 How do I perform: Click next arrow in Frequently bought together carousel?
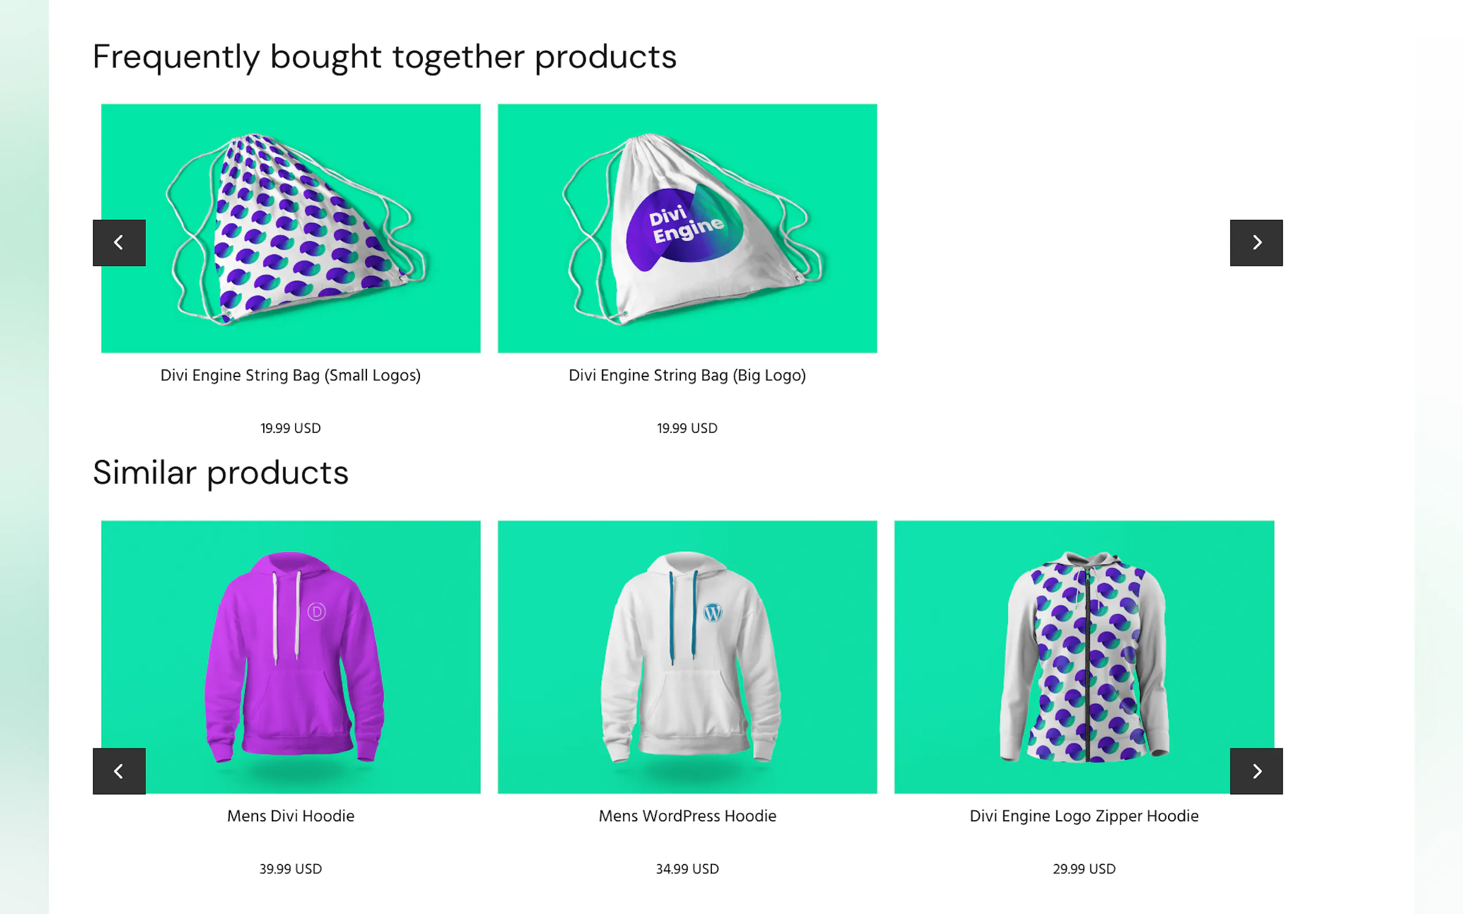coord(1256,242)
